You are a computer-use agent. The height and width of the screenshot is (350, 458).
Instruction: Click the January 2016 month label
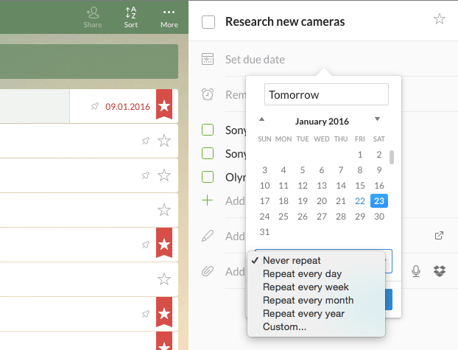pyautogui.click(x=322, y=122)
